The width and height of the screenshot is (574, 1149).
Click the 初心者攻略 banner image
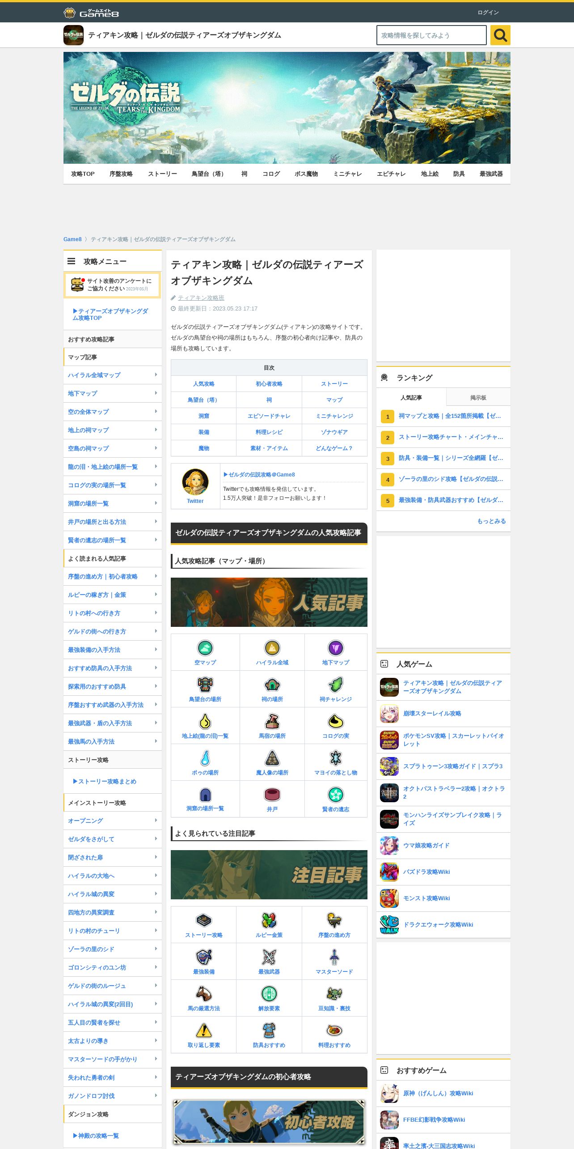point(269,1122)
